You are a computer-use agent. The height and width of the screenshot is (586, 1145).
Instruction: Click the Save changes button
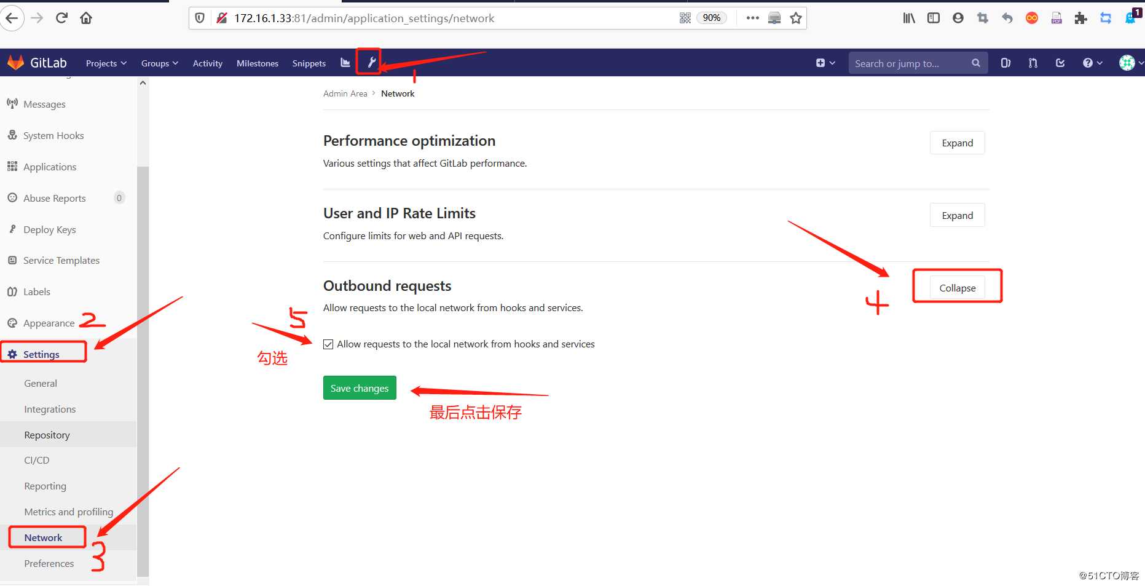tap(360, 388)
